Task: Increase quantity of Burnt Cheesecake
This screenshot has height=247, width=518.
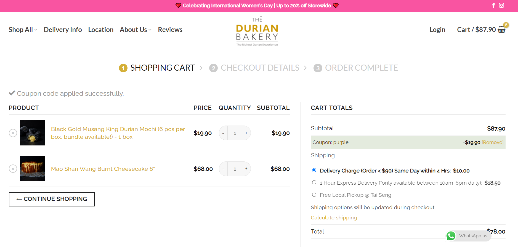Action: 246,169
